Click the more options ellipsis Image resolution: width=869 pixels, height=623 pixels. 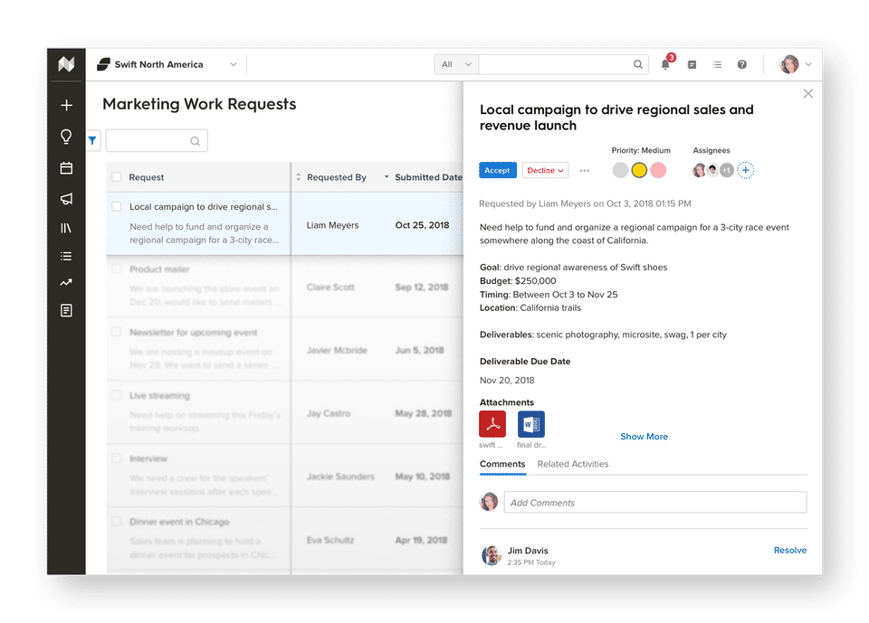click(x=585, y=171)
